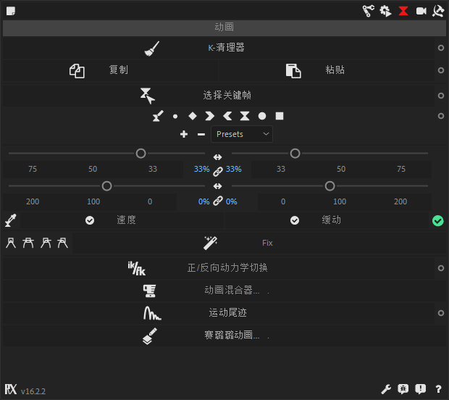Image resolution: width=449 pixels, height=400 pixels.
Task: Expand K-清理器 options circle
Action: tap(440, 48)
